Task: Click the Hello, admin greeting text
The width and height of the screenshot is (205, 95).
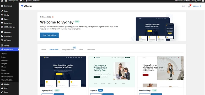Action: tap(45, 17)
